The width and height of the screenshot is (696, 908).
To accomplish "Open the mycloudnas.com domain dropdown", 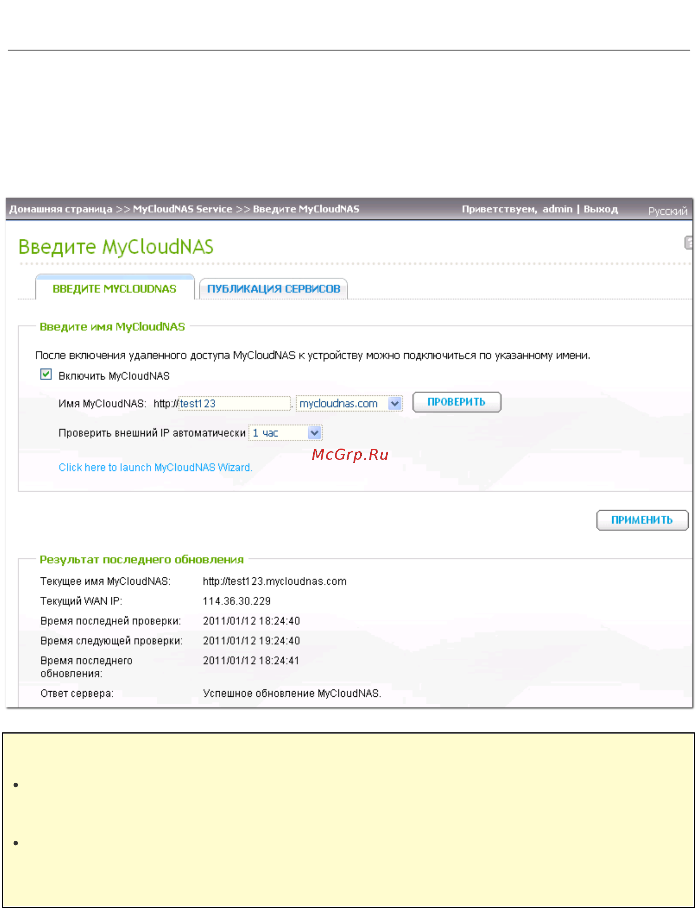I will tap(349, 404).
